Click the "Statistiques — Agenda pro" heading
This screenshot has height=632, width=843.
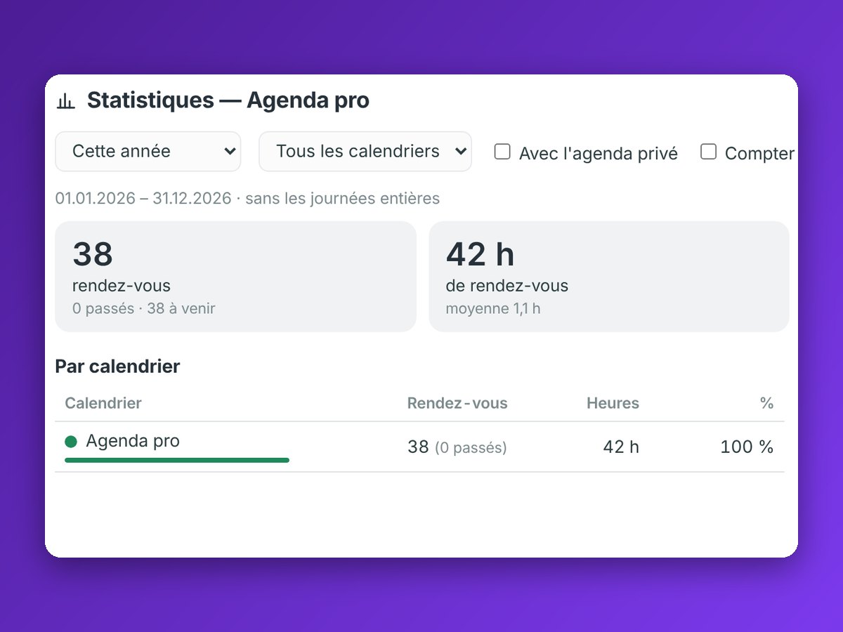pos(228,100)
